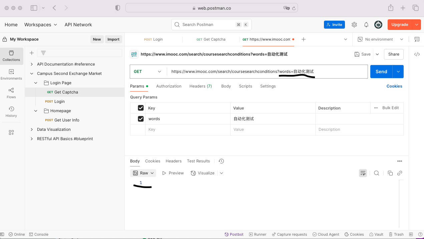Open the Collections sidebar panel
The image size is (424, 239).
click(x=11, y=56)
